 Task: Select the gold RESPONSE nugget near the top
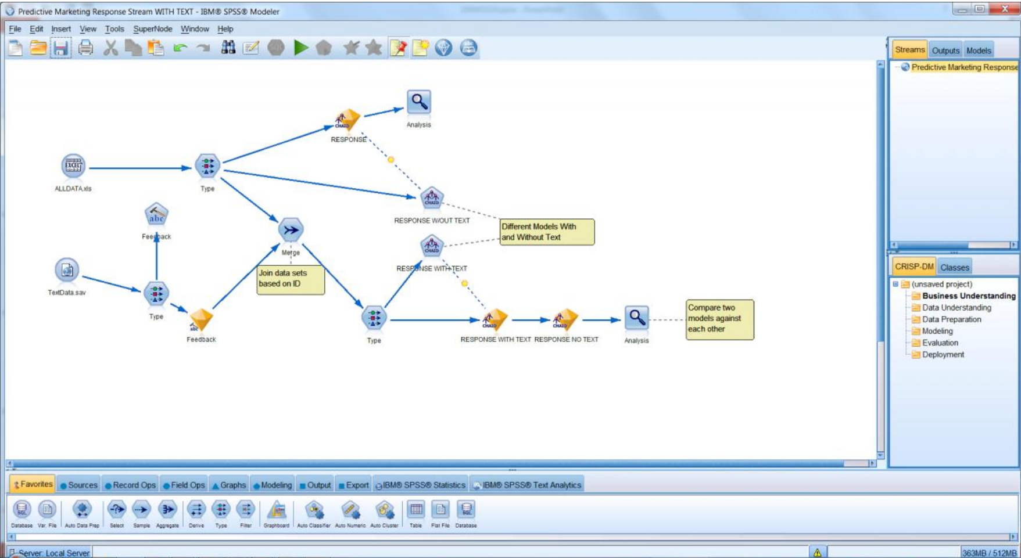348,120
